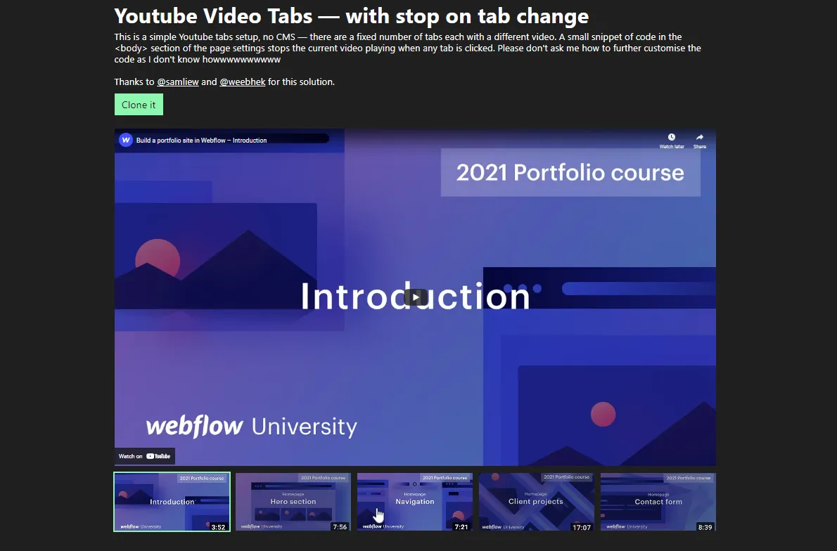The image size is (837, 551).
Task: Select the Contact form video tab
Action: point(658,502)
